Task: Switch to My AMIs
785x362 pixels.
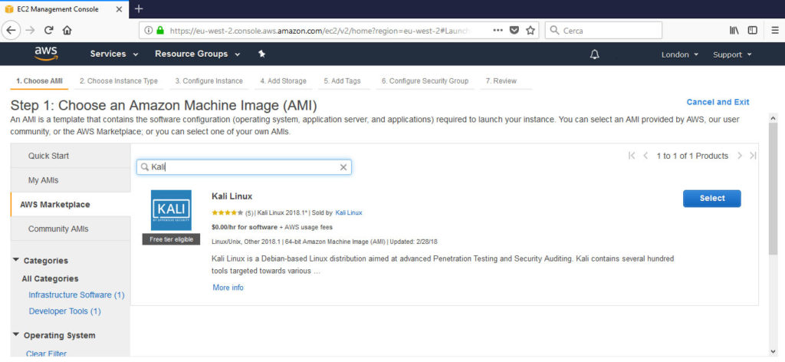Action: click(x=71, y=180)
